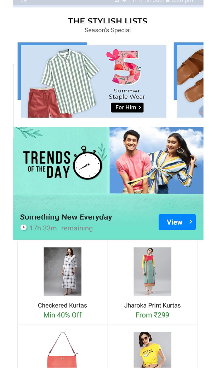Tap the Checkered Kurtas label
216x370 pixels.
[x=63, y=305]
